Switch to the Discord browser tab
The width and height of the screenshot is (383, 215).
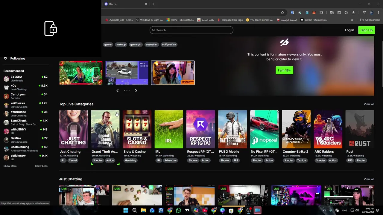pos(126,4)
